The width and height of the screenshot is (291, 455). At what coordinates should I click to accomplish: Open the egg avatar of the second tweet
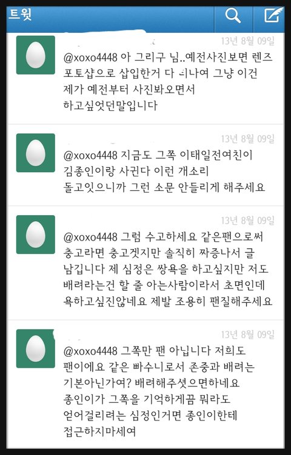[35, 153]
